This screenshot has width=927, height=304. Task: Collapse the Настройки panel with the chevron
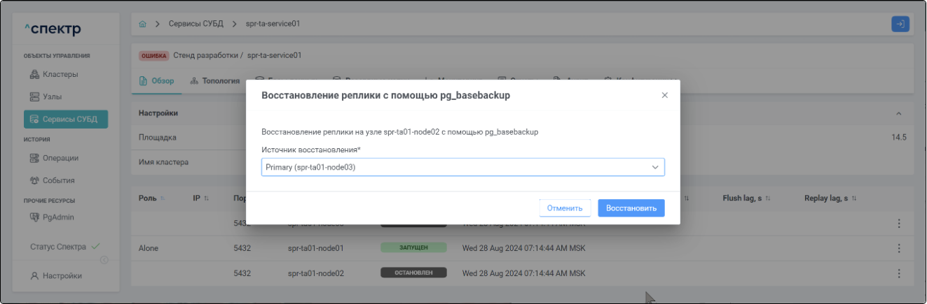click(x=899, y=113)
